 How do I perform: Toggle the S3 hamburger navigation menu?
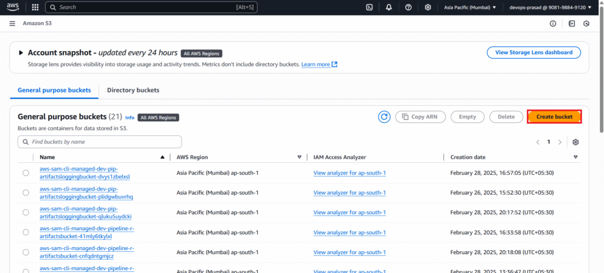pyautogui.click(x=12, y=24)
